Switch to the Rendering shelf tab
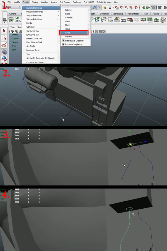Screen dimensions: 167x251 (x=118, y=14)
